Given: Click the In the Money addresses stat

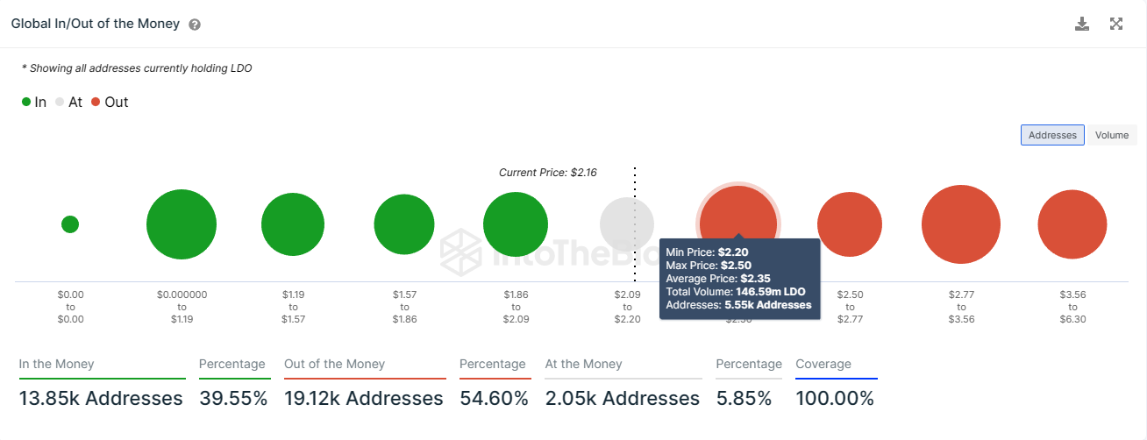Looking at the screenshot, I should tap(101, 399).
